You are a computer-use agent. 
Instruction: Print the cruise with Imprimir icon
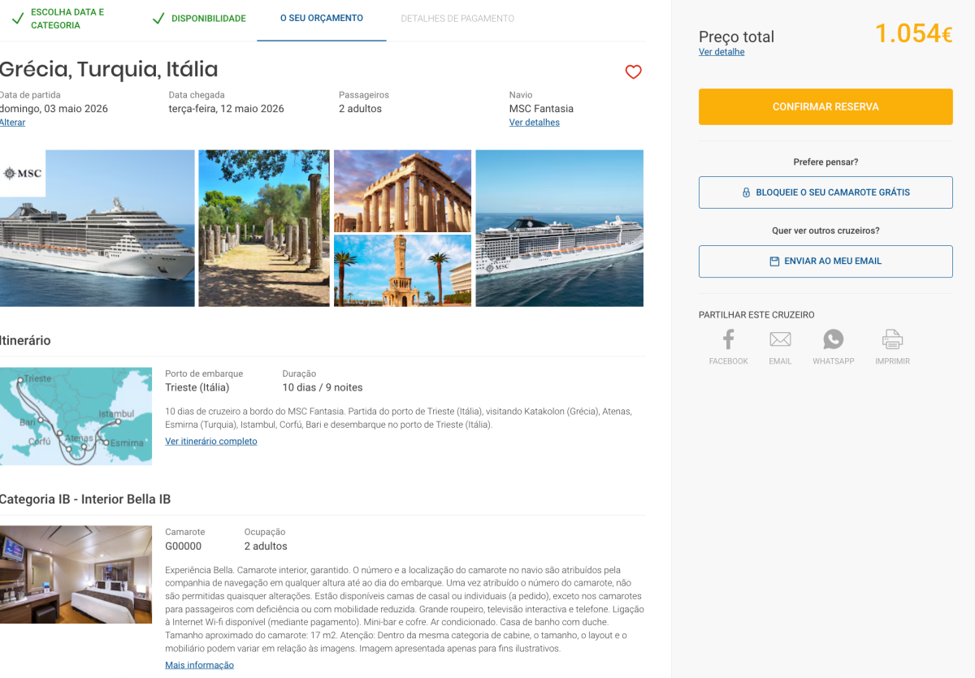[x=892, y=348]
